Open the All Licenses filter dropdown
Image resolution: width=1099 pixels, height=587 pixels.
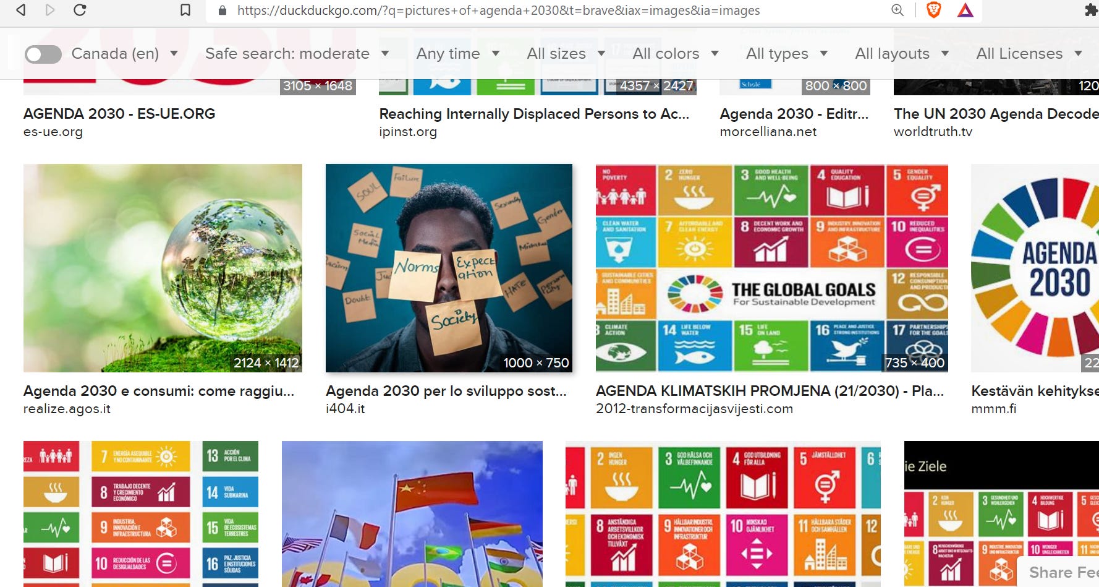click(x=1029, y=54)
